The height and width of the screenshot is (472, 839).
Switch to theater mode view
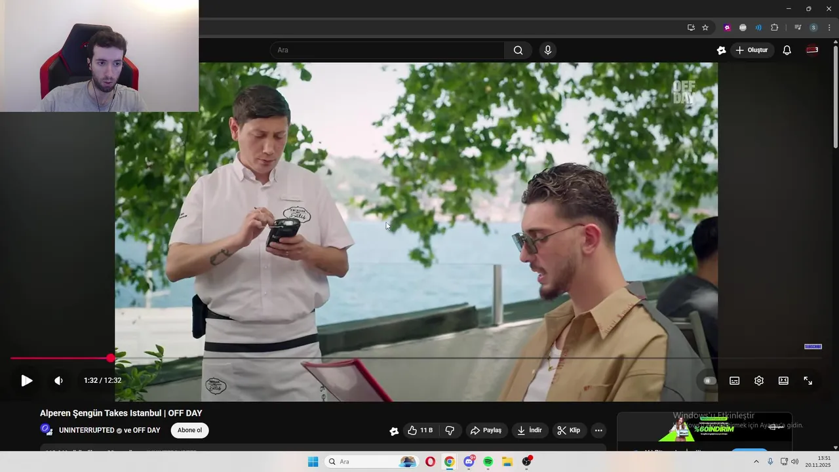pyautogui.click(x=783, y=381)
